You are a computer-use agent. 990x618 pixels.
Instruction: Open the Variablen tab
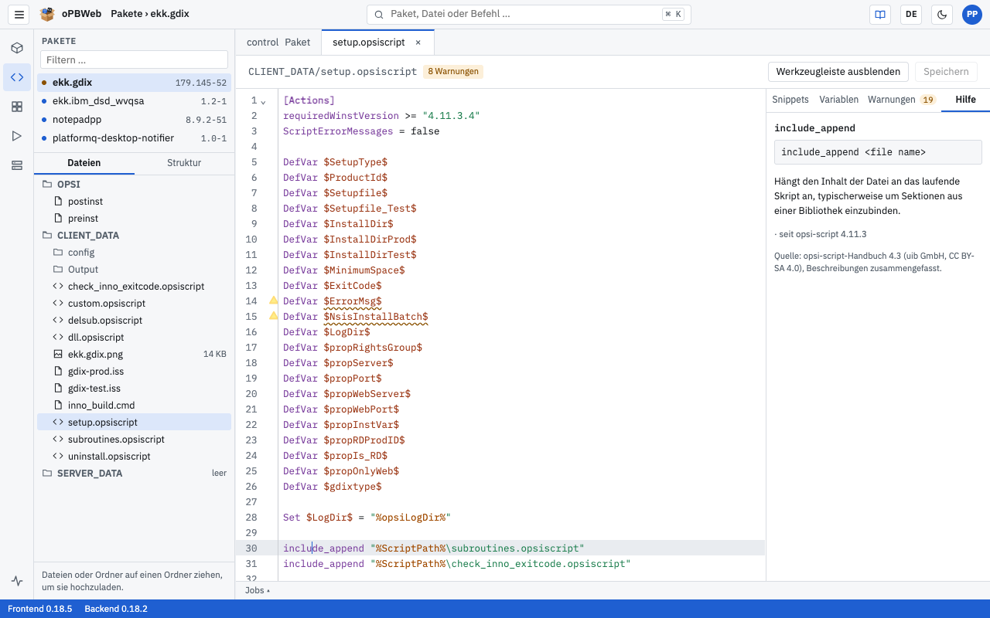point(838,100)
